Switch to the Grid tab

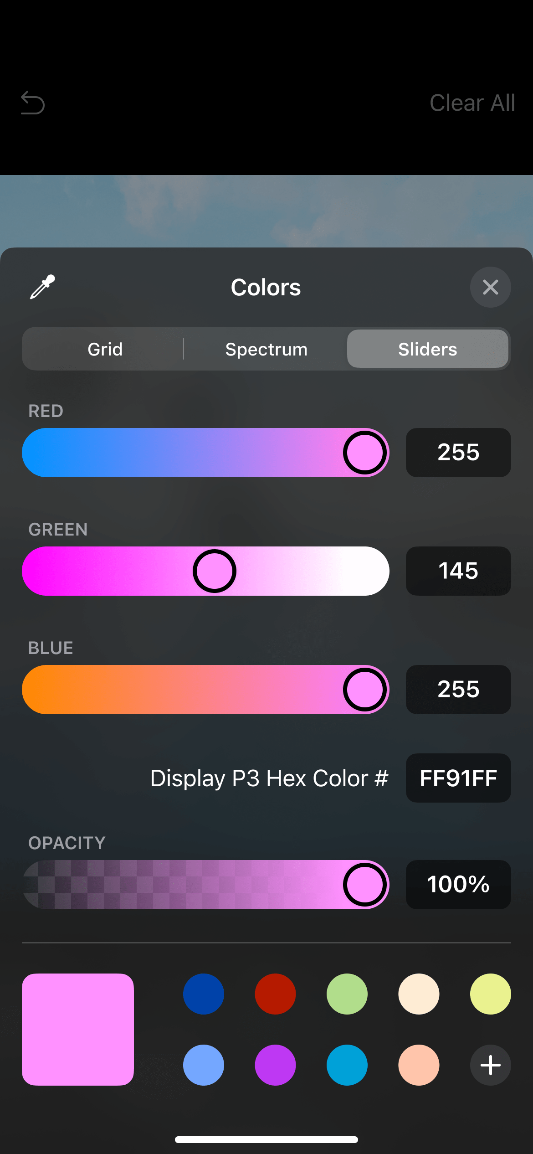pyautogui.click(x=105, y=349)
